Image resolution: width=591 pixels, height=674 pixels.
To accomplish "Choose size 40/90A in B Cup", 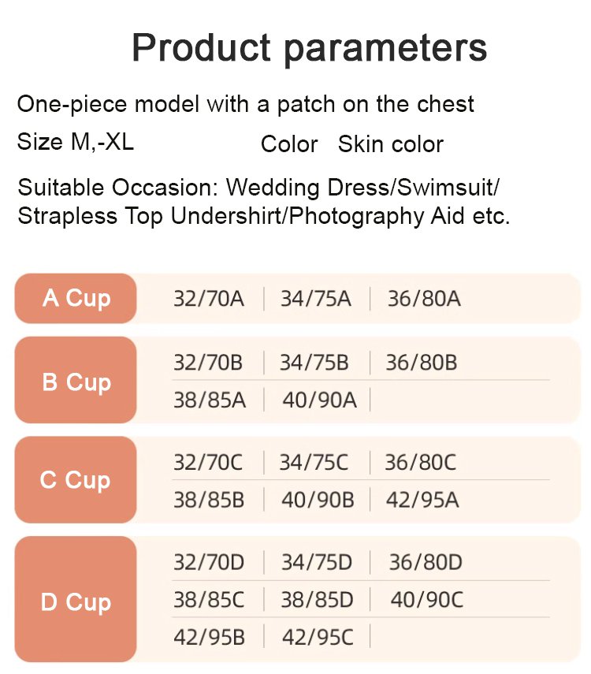I will (319, 400).
